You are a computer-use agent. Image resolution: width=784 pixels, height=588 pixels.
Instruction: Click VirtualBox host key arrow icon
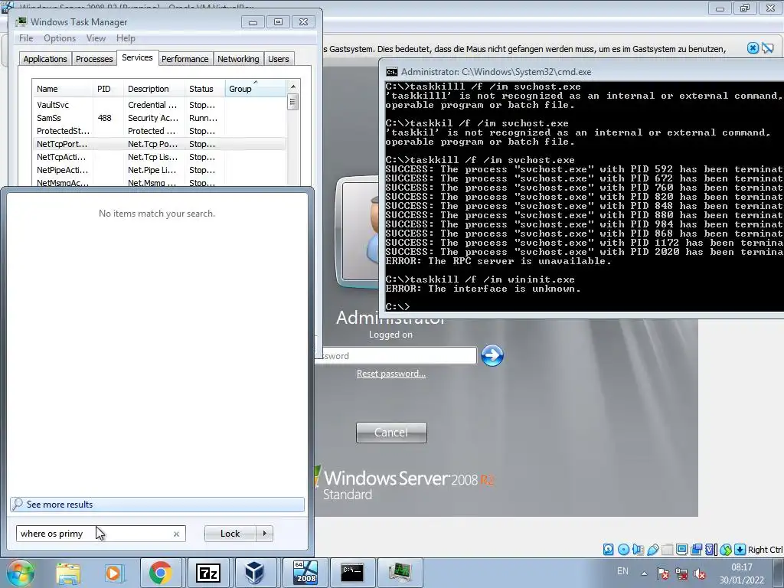pyautogui.click(x=740, y=550)
